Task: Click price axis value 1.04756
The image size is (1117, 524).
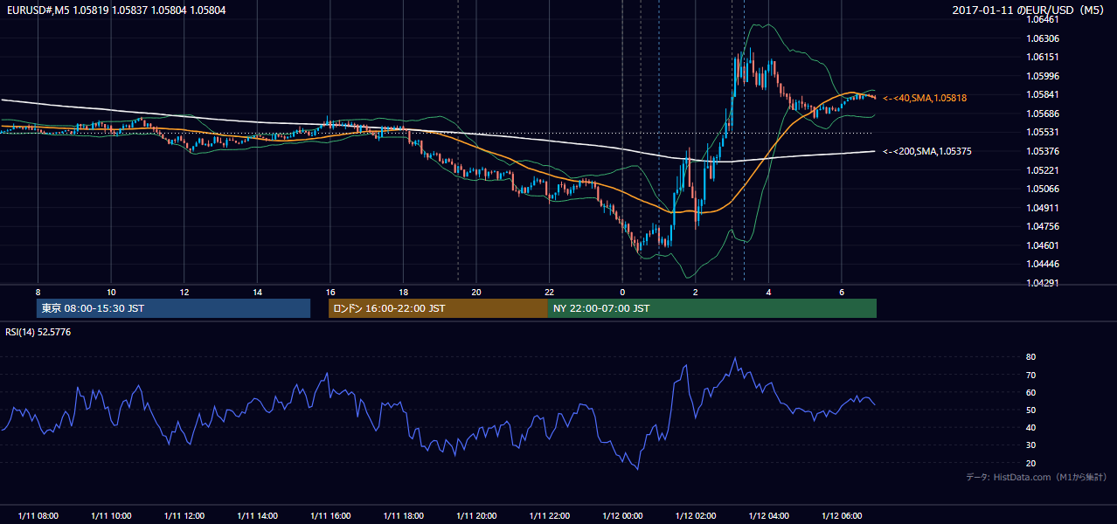Action: coord(1044,226)
